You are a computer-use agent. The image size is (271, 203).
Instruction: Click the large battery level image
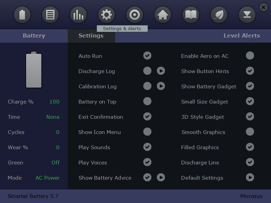coord(34,70)
